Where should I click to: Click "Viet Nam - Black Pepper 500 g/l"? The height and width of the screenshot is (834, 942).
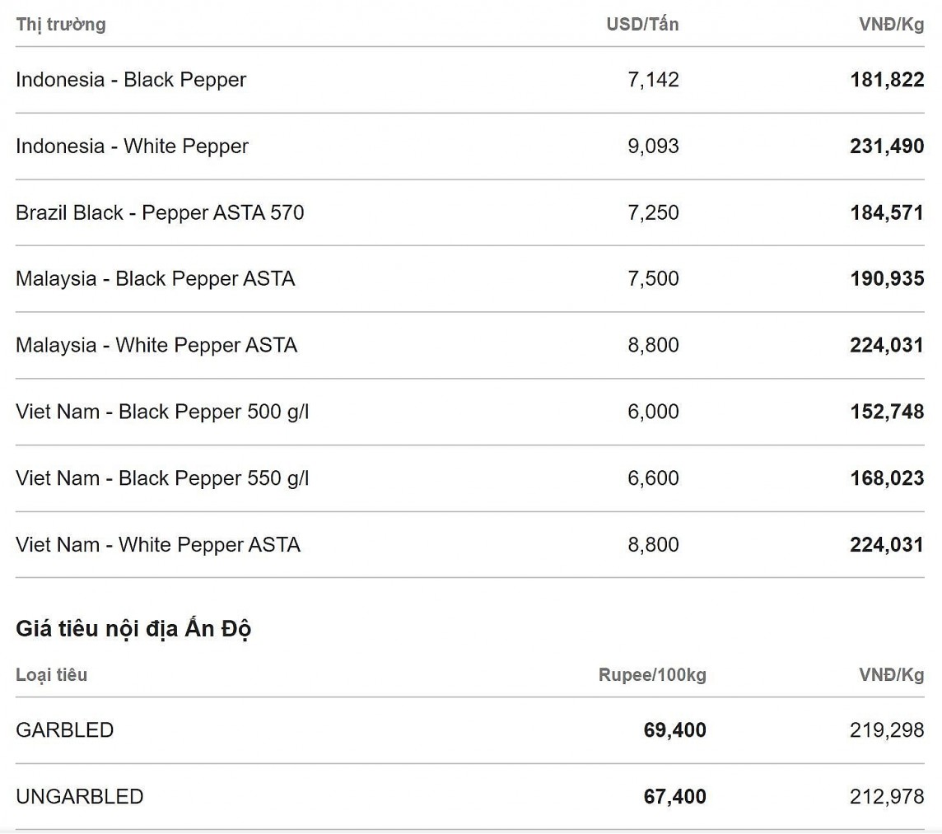coord(162,412)
